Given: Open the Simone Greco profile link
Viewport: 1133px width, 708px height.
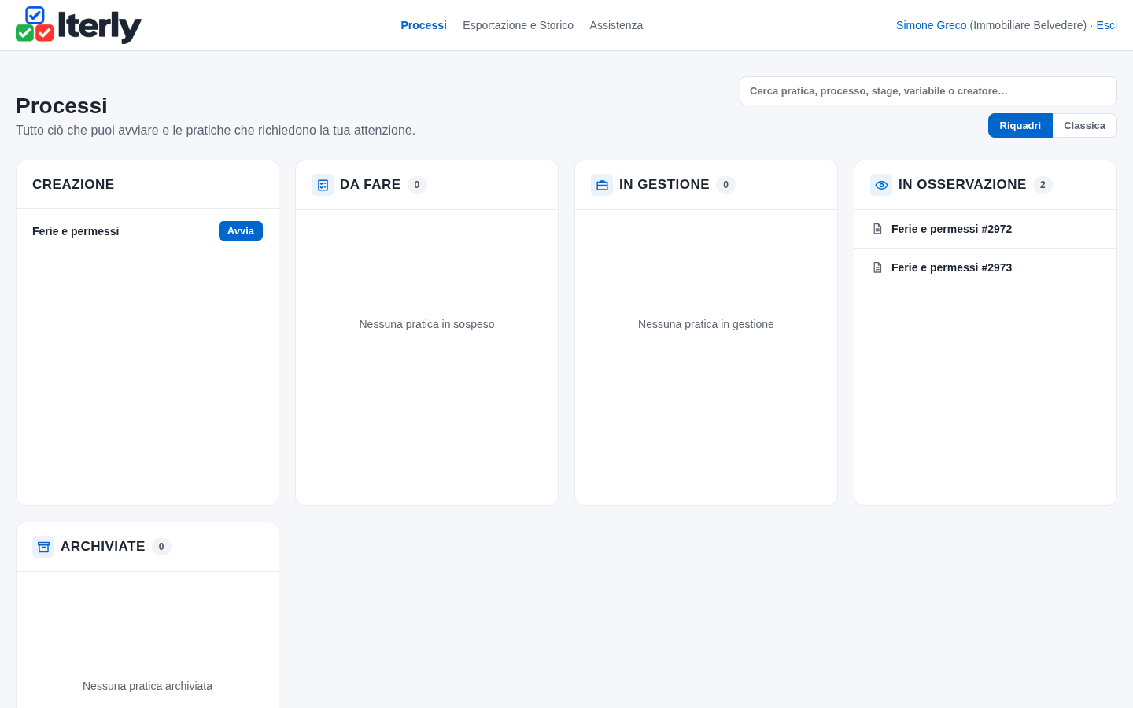Looking at the screenshot, I should point(931,25).
